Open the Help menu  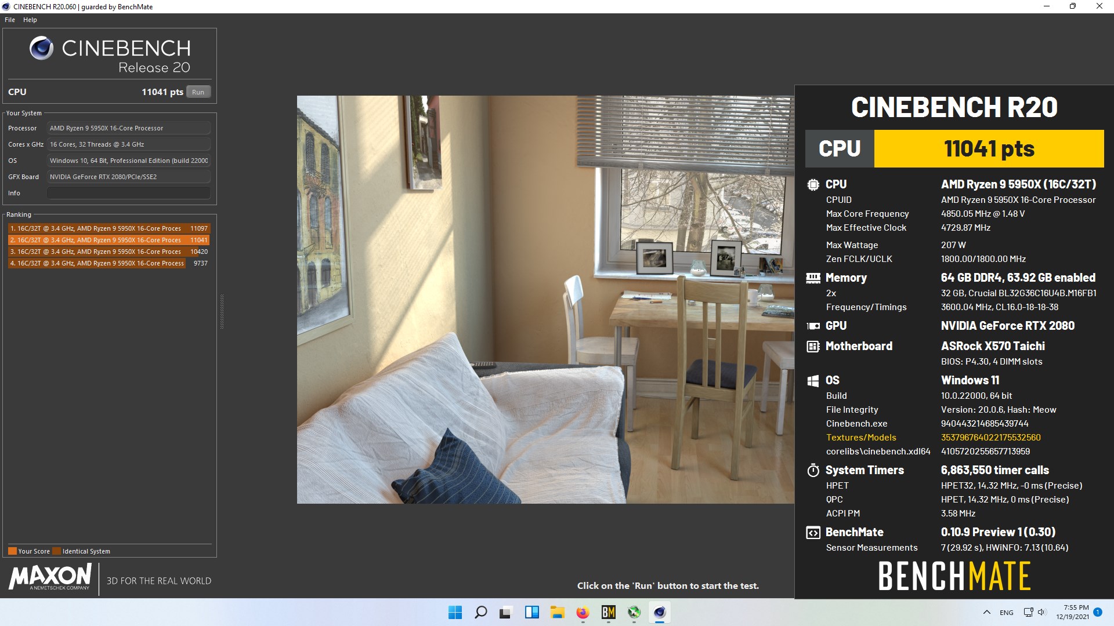30,20
